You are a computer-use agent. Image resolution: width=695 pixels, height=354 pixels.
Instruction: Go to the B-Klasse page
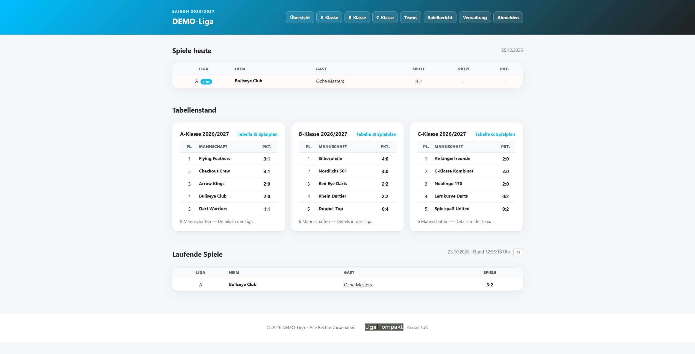[x=357, y=17]
